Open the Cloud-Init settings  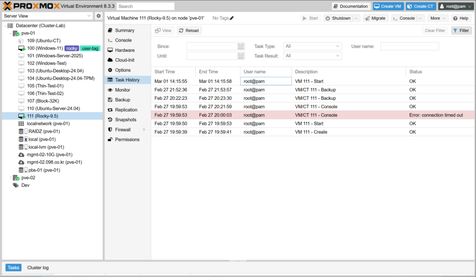[125, 60]
